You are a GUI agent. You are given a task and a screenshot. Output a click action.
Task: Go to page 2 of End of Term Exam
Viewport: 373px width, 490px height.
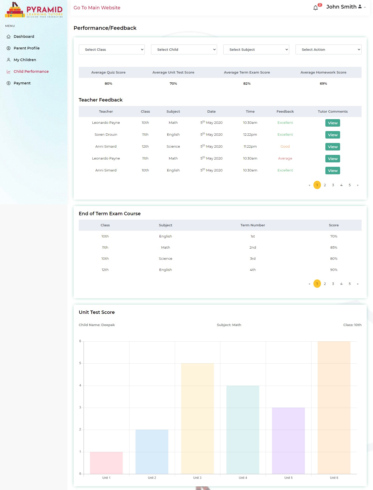tap(325, 284)
